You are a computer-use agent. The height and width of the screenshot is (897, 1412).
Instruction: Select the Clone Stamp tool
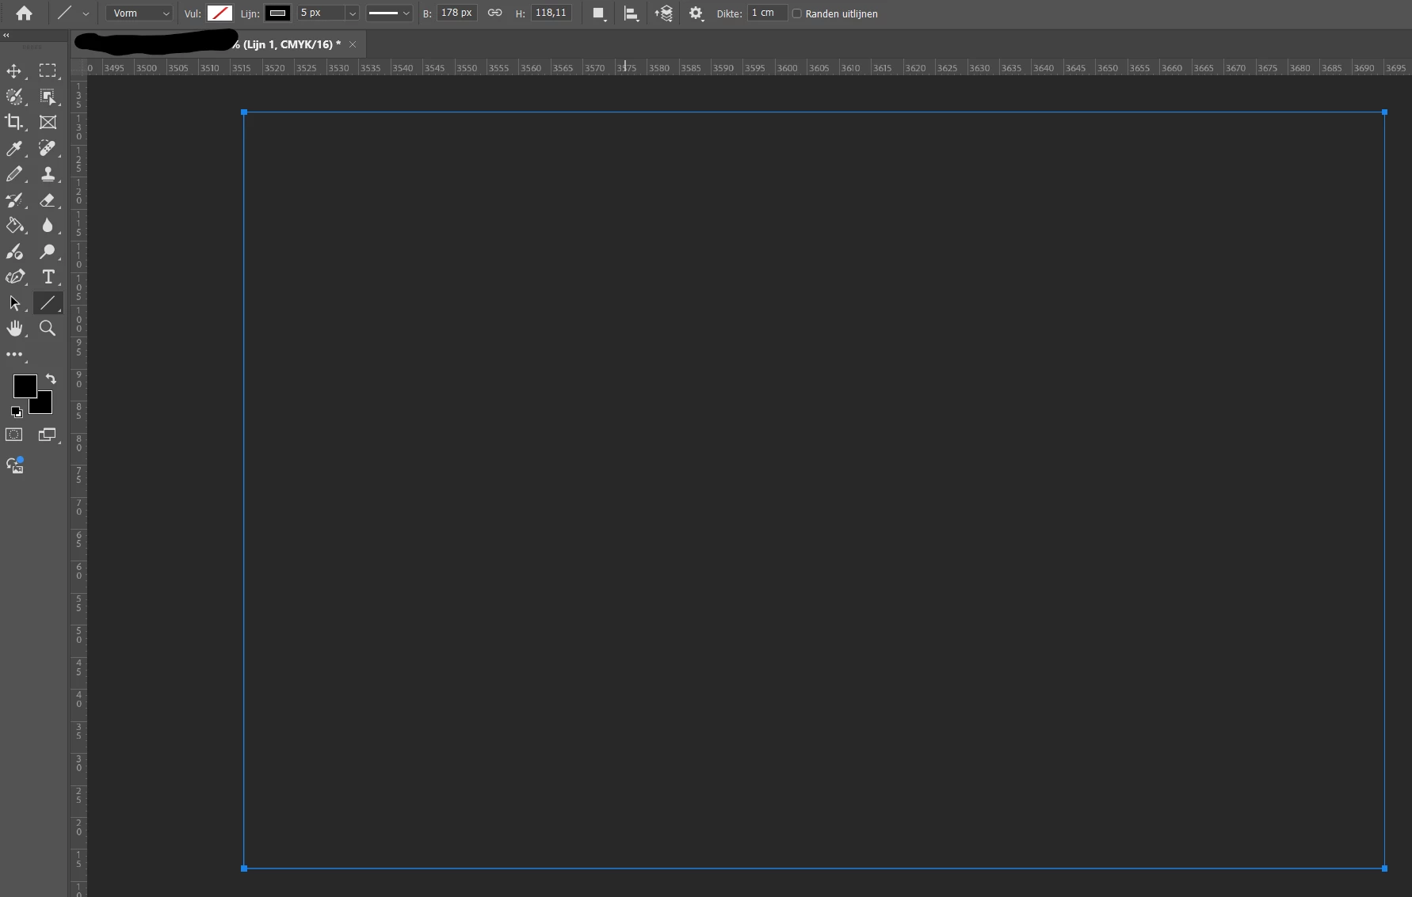pyautogui.click(x=48, y=174)
